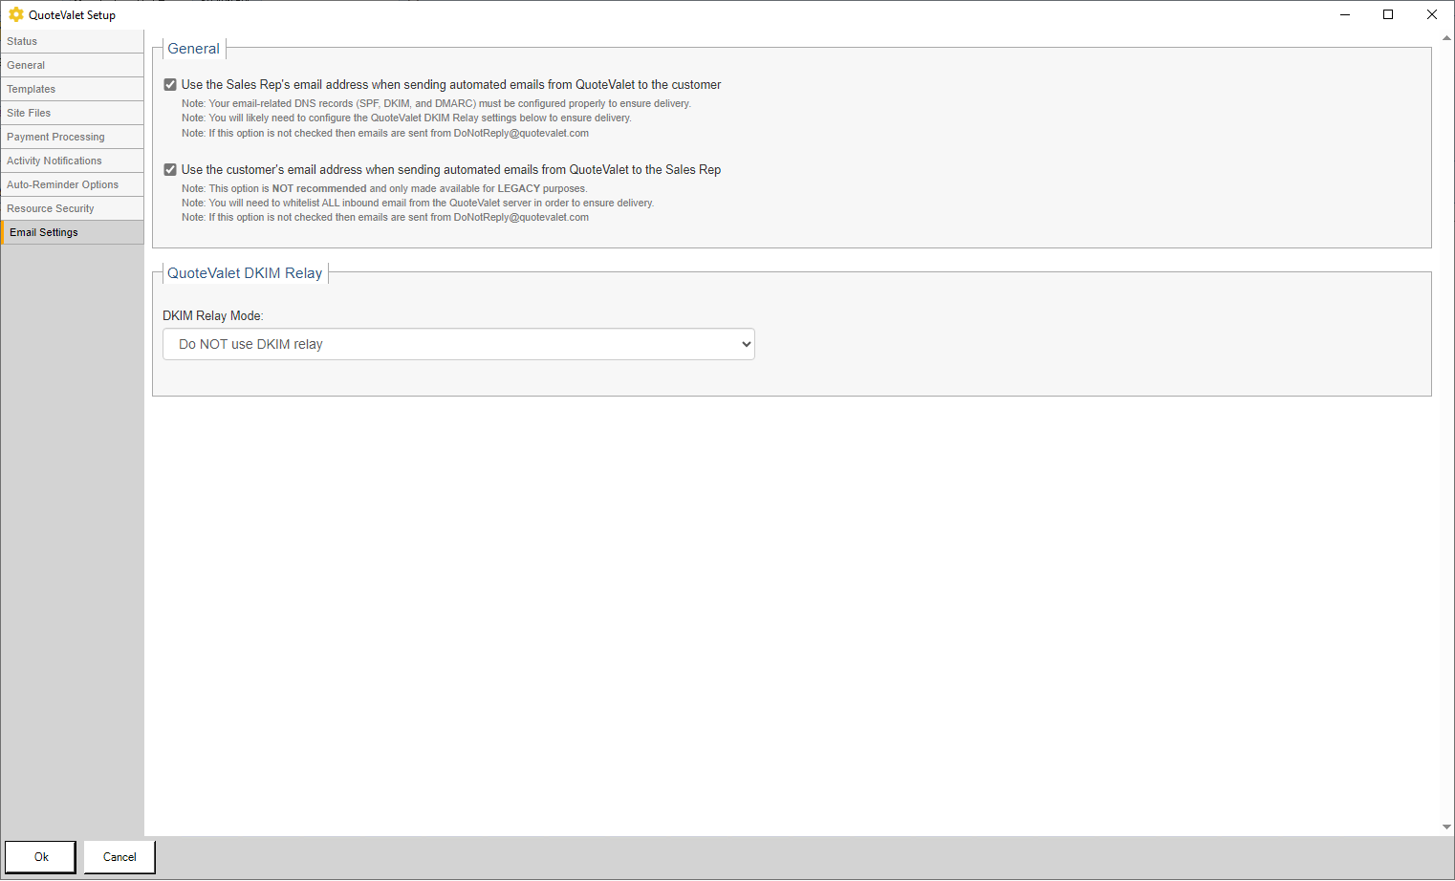Click the Ok button
The width and height of the screenshot is (1455, 881).
(x=41, y=857)
